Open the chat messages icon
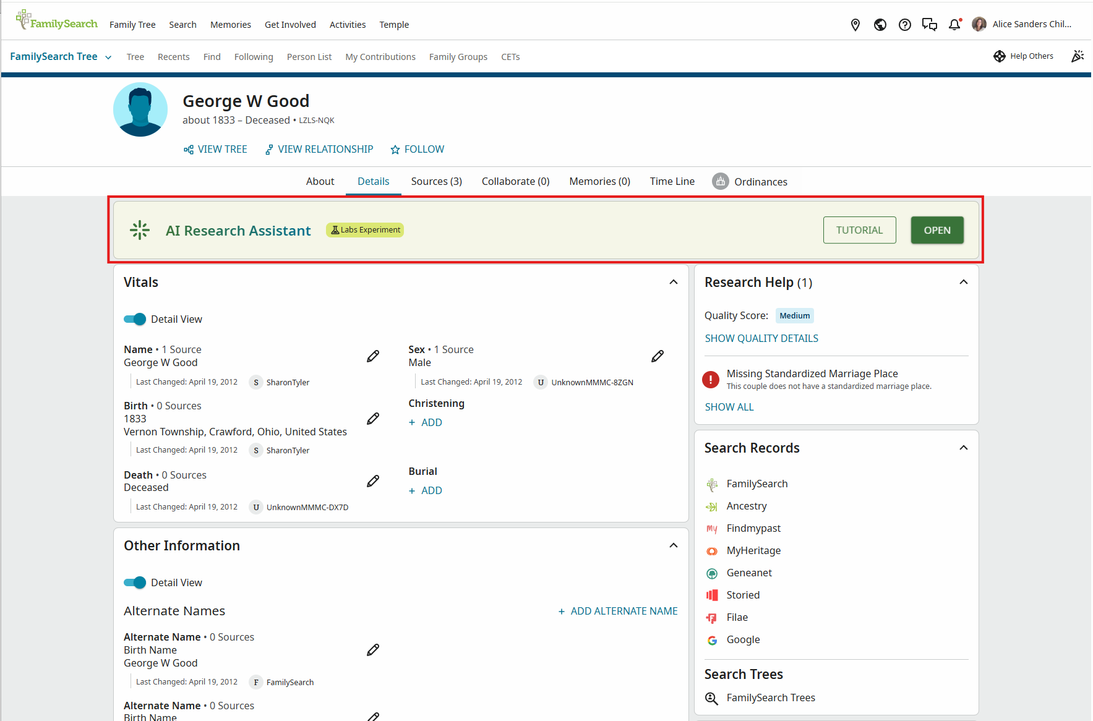Viewport: 1093px width, 721px height. click(929, 25)
